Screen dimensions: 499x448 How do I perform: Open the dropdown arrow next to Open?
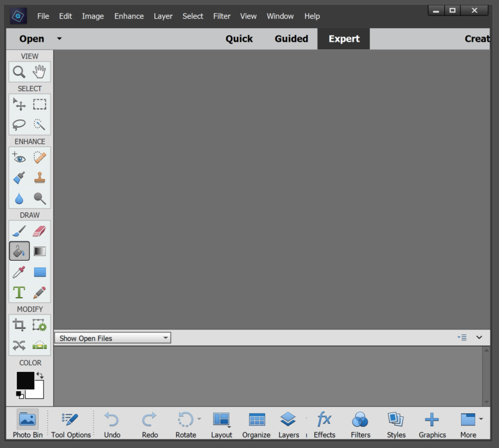[x=59, y=39]
